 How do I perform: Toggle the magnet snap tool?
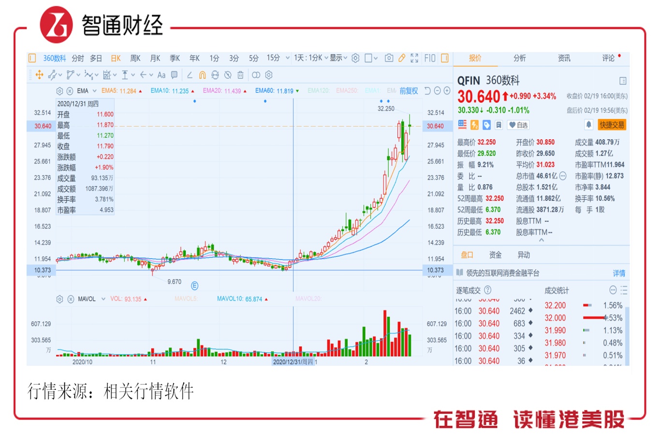point(203,75)
